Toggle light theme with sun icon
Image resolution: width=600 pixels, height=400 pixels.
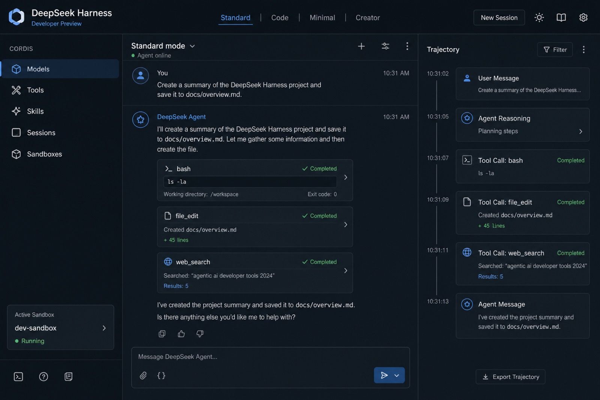pos(539,18)
